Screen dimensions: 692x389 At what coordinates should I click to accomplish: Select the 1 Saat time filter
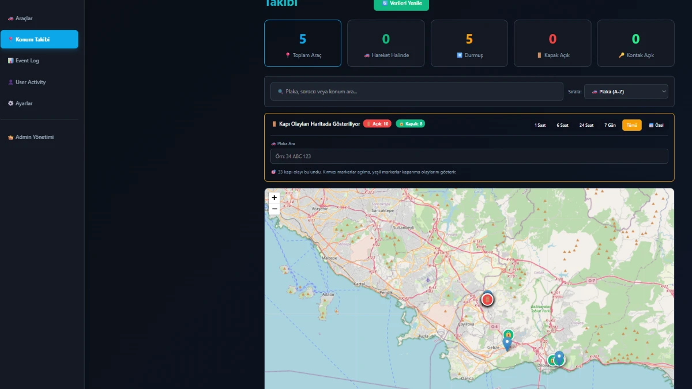[540, 125]
